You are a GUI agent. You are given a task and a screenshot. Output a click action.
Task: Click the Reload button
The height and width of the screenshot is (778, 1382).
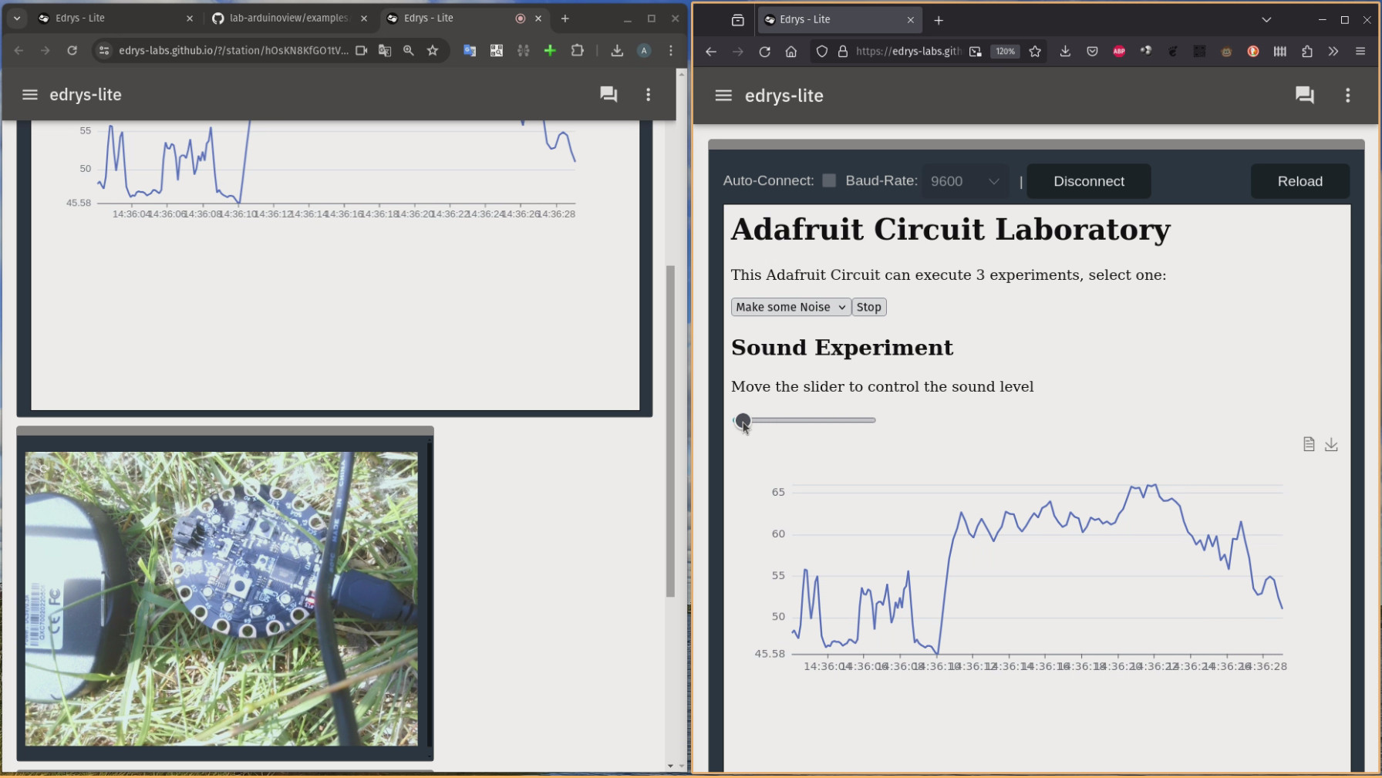(1299, 181)
